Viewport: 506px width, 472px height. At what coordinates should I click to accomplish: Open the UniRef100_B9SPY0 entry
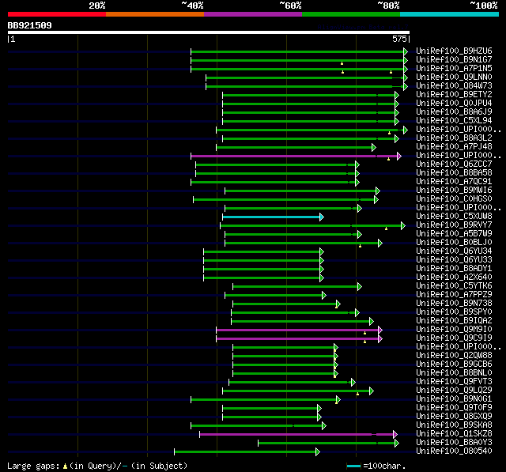point(454,312)
